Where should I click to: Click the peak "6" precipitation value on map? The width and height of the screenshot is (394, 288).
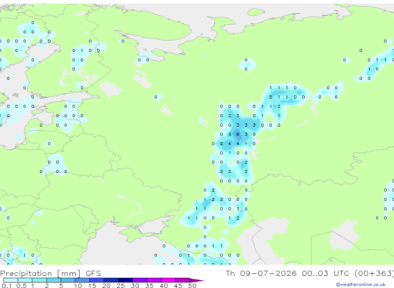pos(238,134)
